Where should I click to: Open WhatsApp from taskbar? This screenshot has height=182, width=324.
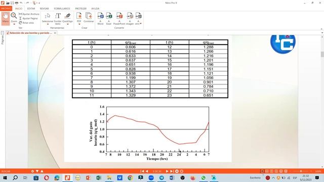coord(204,177)
